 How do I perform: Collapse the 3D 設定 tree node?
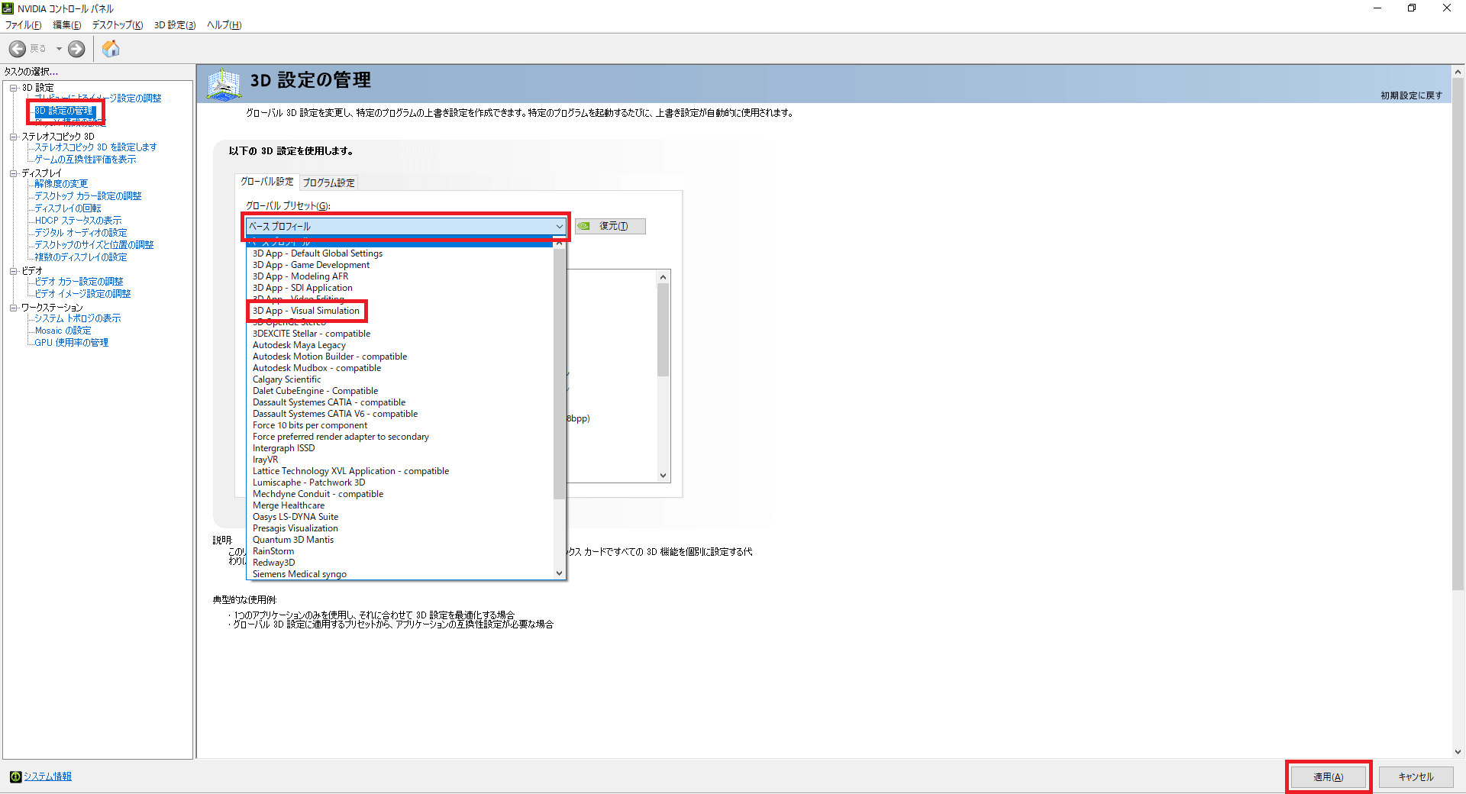pos(13,88)
